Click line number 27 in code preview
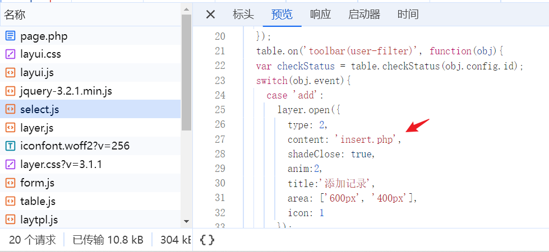 pos(219,139)
